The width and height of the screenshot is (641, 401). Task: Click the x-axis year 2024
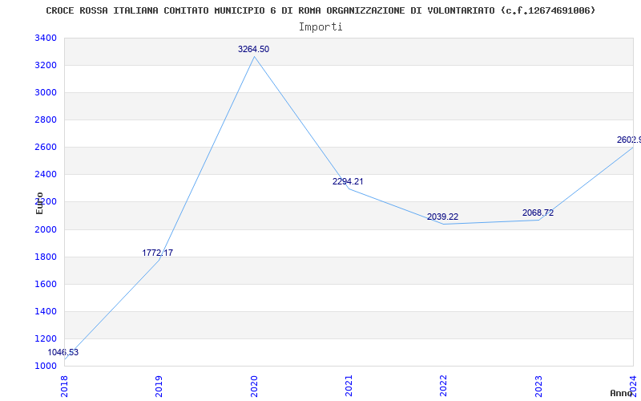633,387
